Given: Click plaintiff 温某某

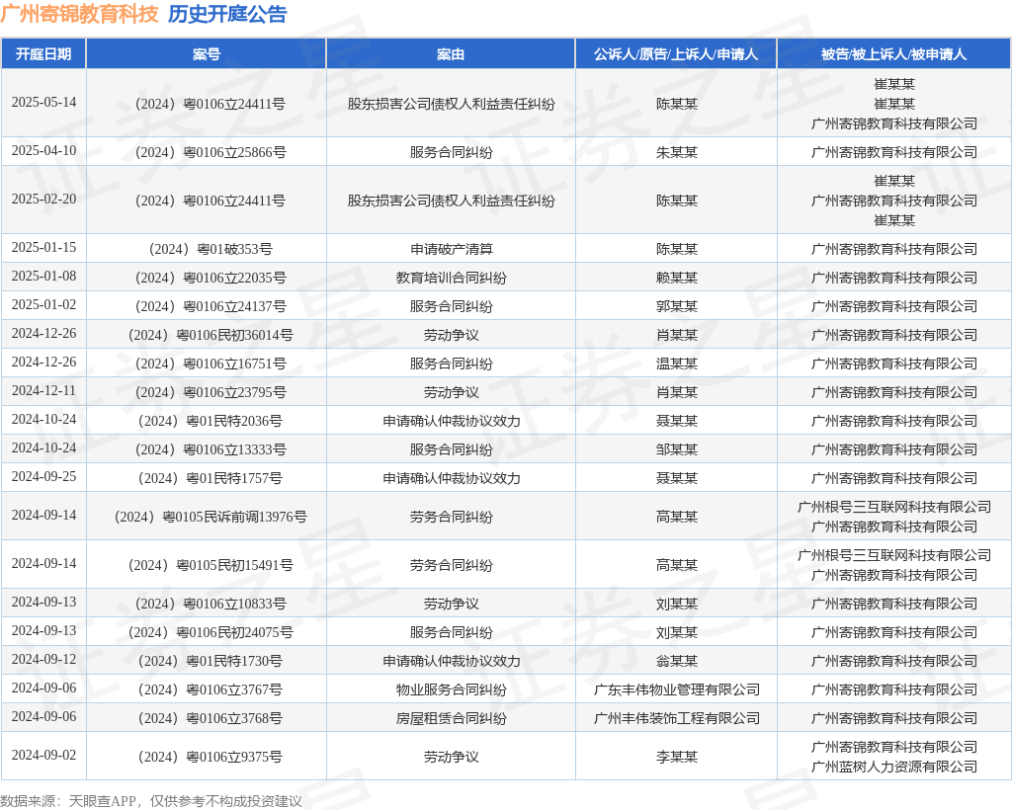Looking at the screenshot, I should click(x=676, y=364).
